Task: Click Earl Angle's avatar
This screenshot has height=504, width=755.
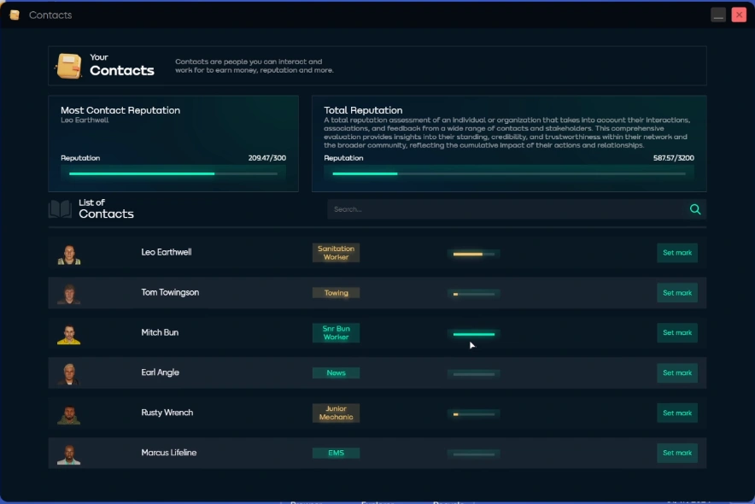Action: pos(69,374)
